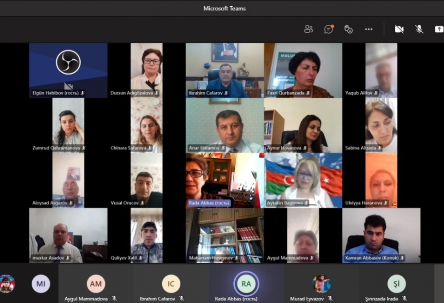Viewport: 444px width, 303px height.
Task: Click the Şİ avatar for Şirinzadə İradə
Action: point(396,283)
